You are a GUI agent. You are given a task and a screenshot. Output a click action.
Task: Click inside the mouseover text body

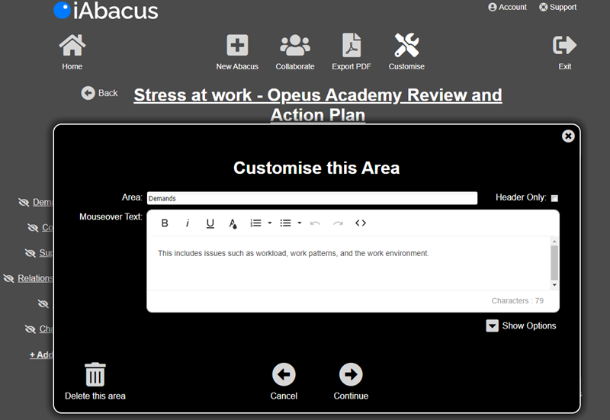click(x=350, y=263)
